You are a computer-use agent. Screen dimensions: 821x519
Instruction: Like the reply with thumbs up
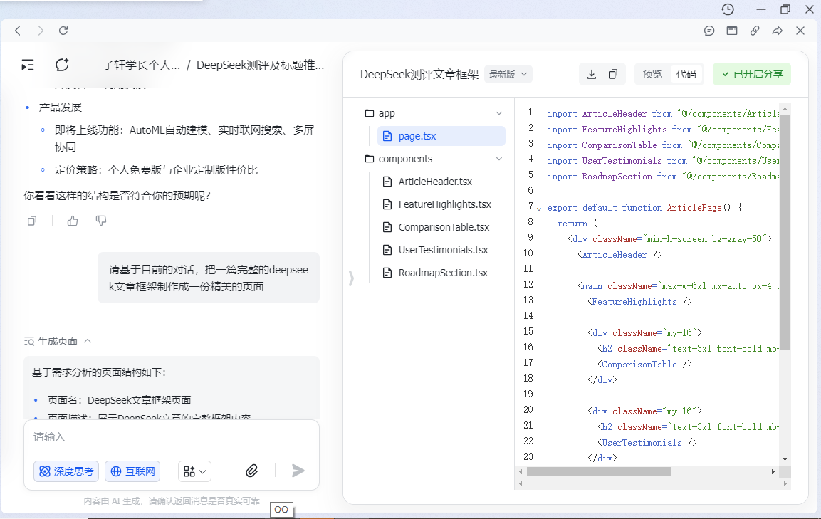[73, 221]
